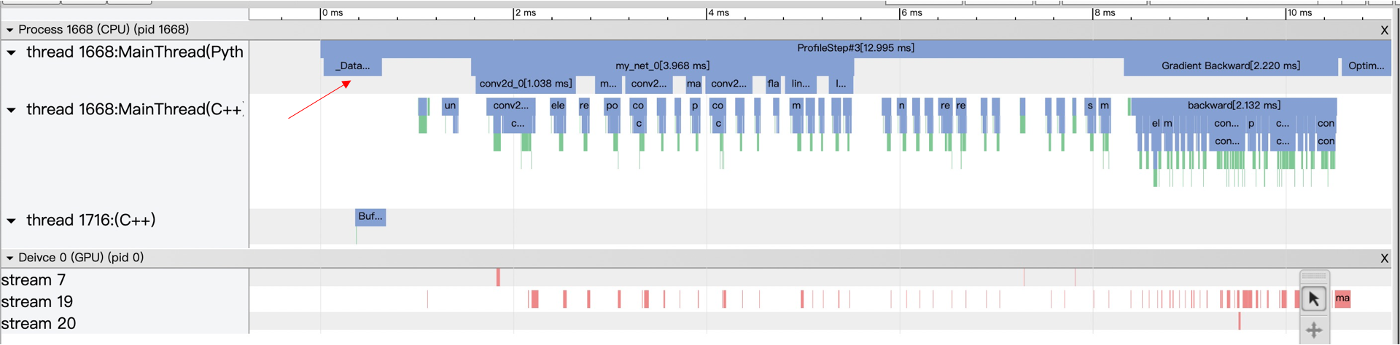Click the red 'ma' kernel on stream 19
1400x345 pixels.
pyautogui.click(x=1342, y=298)
